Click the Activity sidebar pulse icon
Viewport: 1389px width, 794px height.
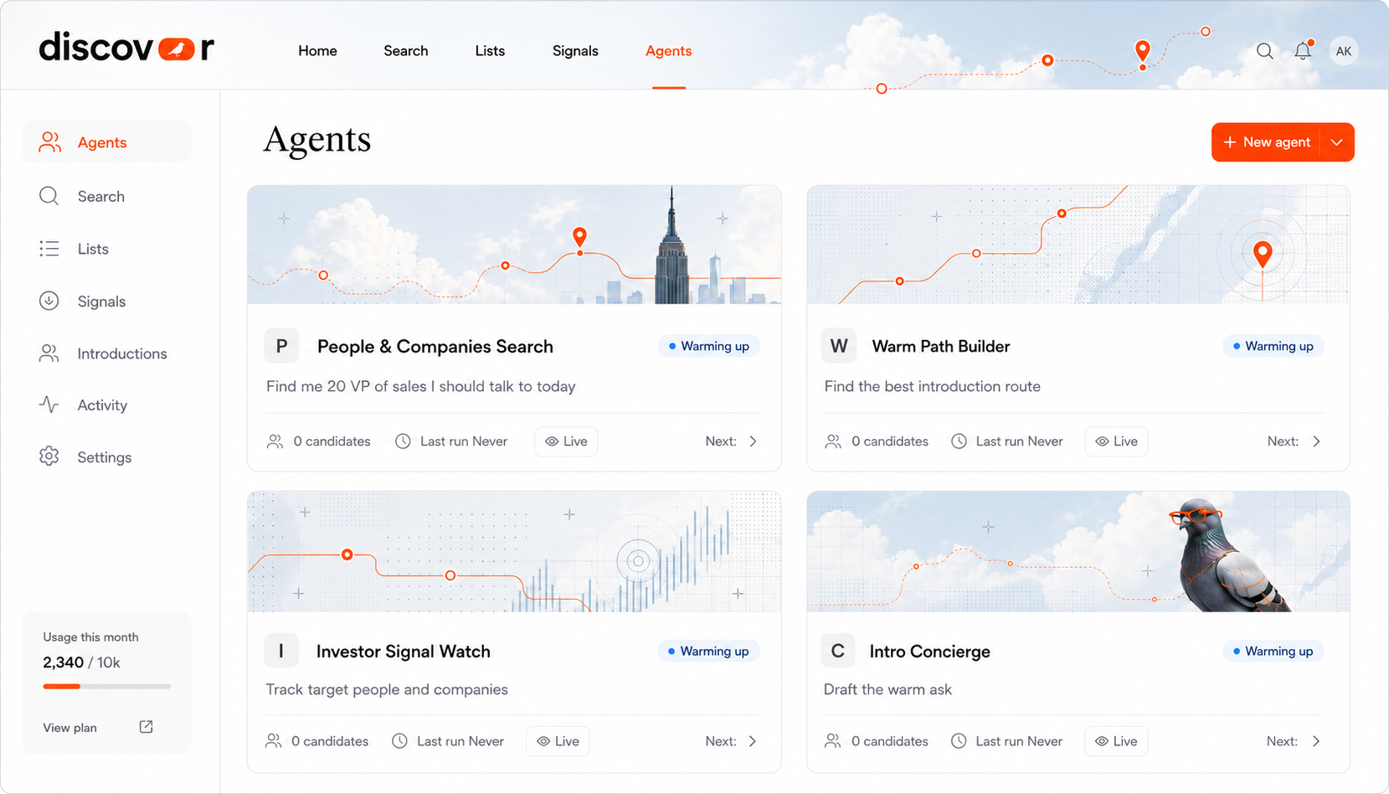tap(49, 405)
